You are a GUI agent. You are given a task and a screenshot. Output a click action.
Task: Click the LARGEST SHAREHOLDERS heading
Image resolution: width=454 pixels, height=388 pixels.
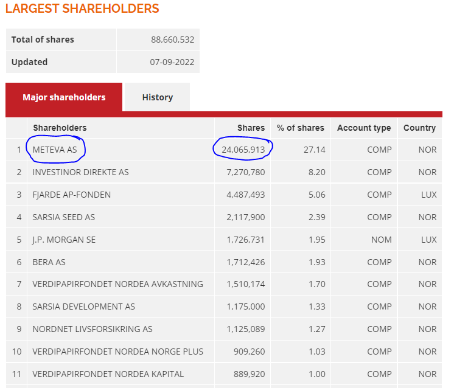(x=82, y=9)
